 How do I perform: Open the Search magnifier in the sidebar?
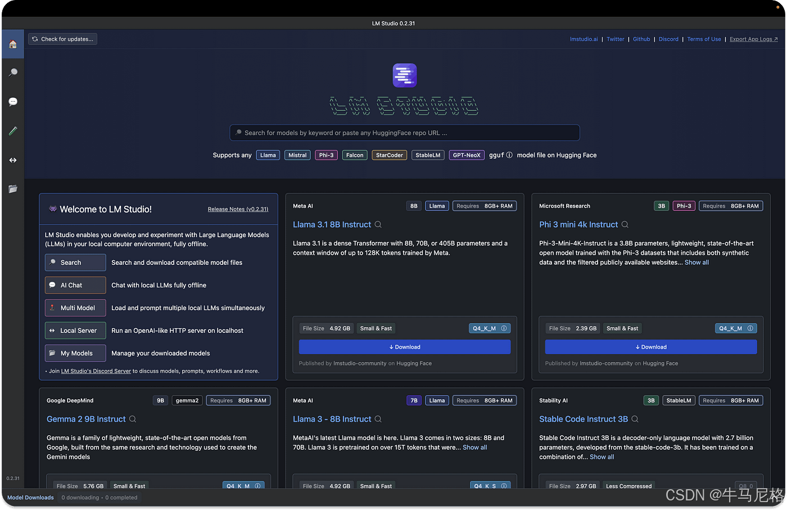(x=13, y=73)
